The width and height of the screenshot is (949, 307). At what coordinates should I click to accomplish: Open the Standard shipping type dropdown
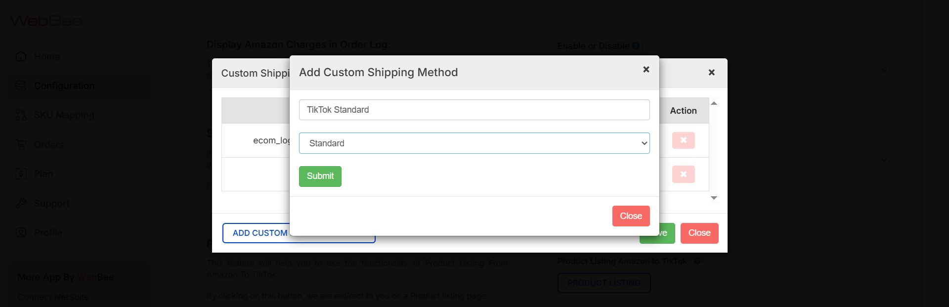pos(474,143)
